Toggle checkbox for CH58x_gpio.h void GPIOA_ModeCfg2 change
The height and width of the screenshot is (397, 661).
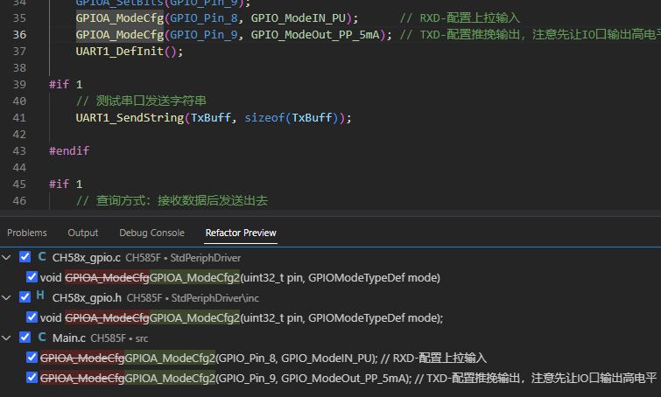(32, 317)
